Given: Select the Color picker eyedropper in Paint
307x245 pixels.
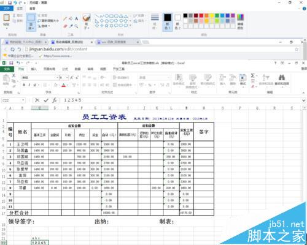Looking at the screenshot, I should [71, 26].
